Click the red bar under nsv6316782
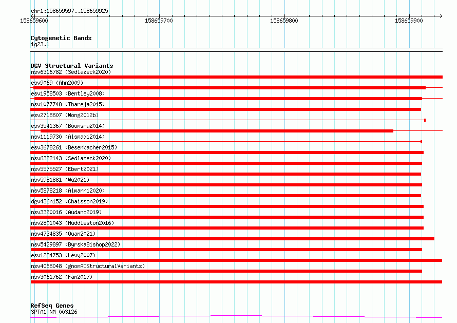 [236, 77]
